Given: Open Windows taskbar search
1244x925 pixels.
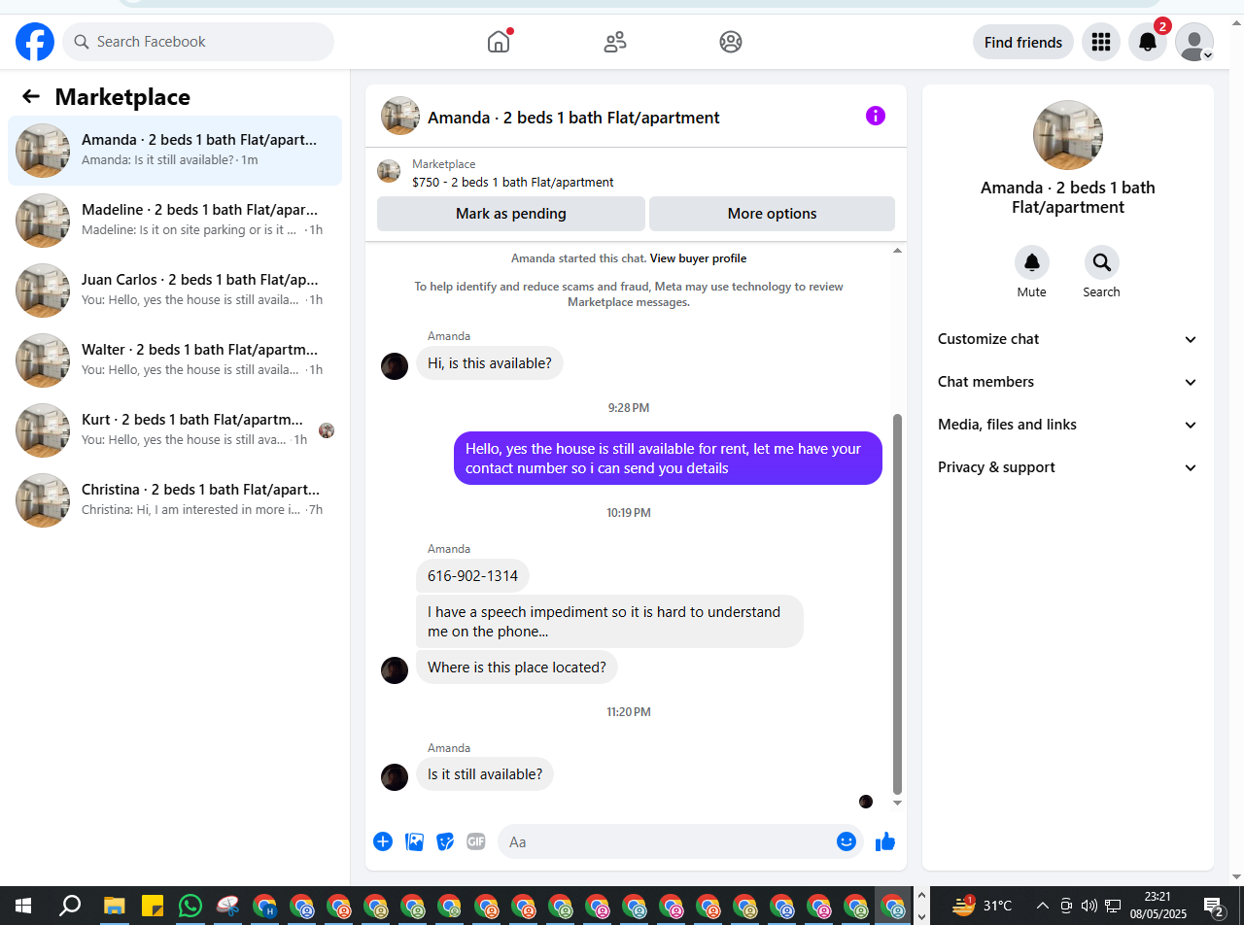Looking at the screenshot, I should click(x=70, y=906).
